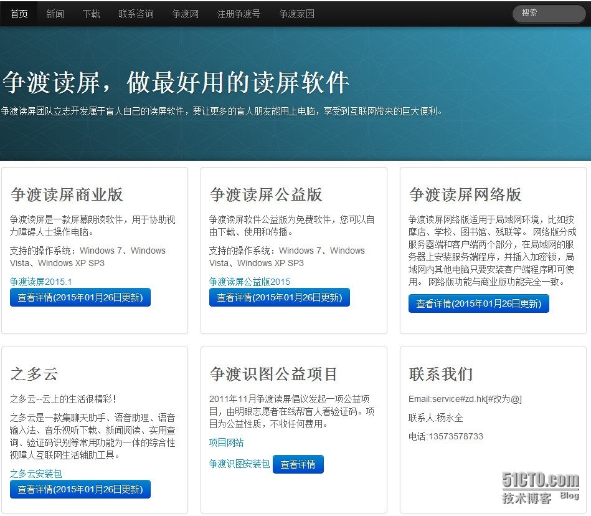Viewport: 591px width, 516px height.
Task: View details button under 之多云
Action: 80,489
